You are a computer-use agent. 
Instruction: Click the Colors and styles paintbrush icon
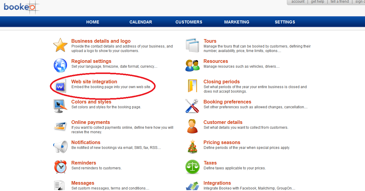tap(60, 106)
